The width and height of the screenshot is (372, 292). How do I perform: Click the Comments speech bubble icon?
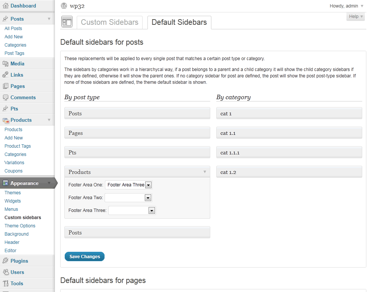click(x=5, y=97)
